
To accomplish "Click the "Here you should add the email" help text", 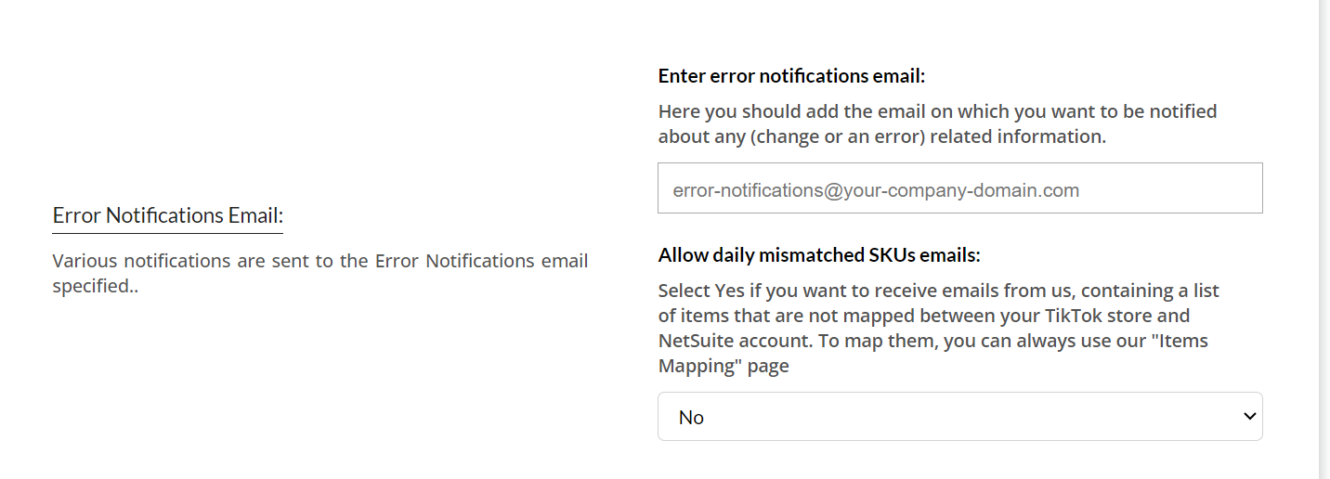I will click(937, 112).
